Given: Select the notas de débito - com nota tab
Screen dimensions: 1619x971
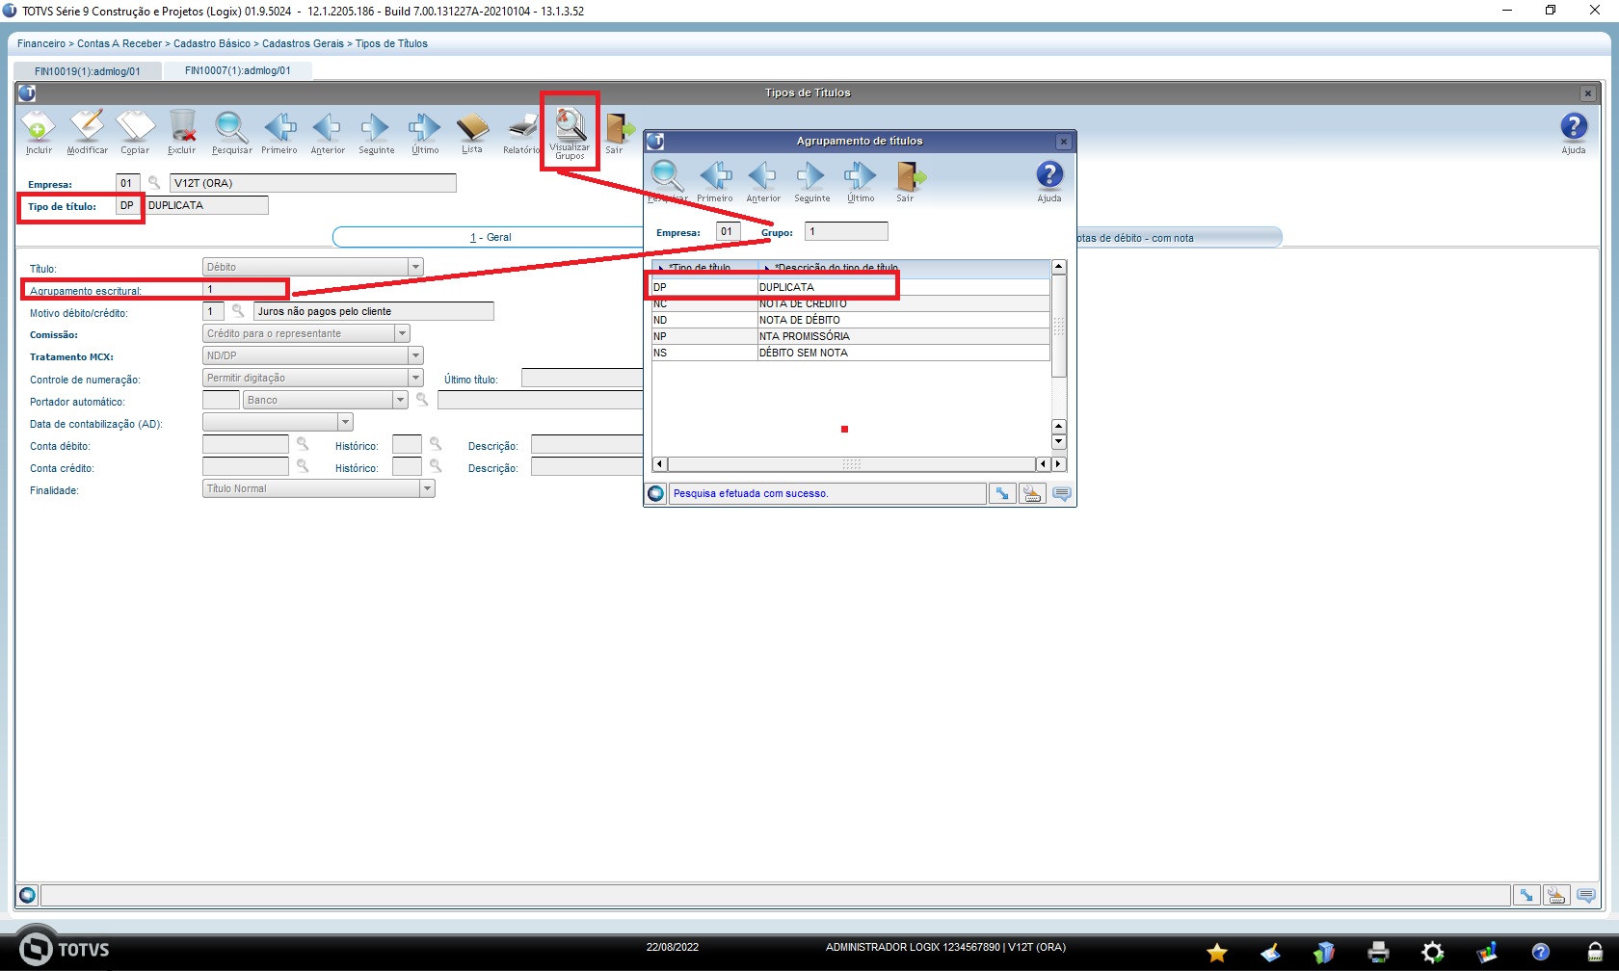Looking at the screenshot, I should point(1179,238).
